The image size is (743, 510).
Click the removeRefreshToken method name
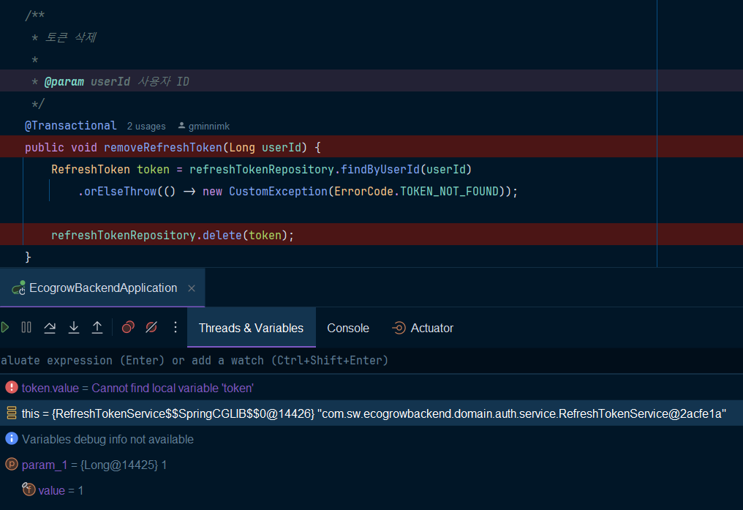click(163, 147)
